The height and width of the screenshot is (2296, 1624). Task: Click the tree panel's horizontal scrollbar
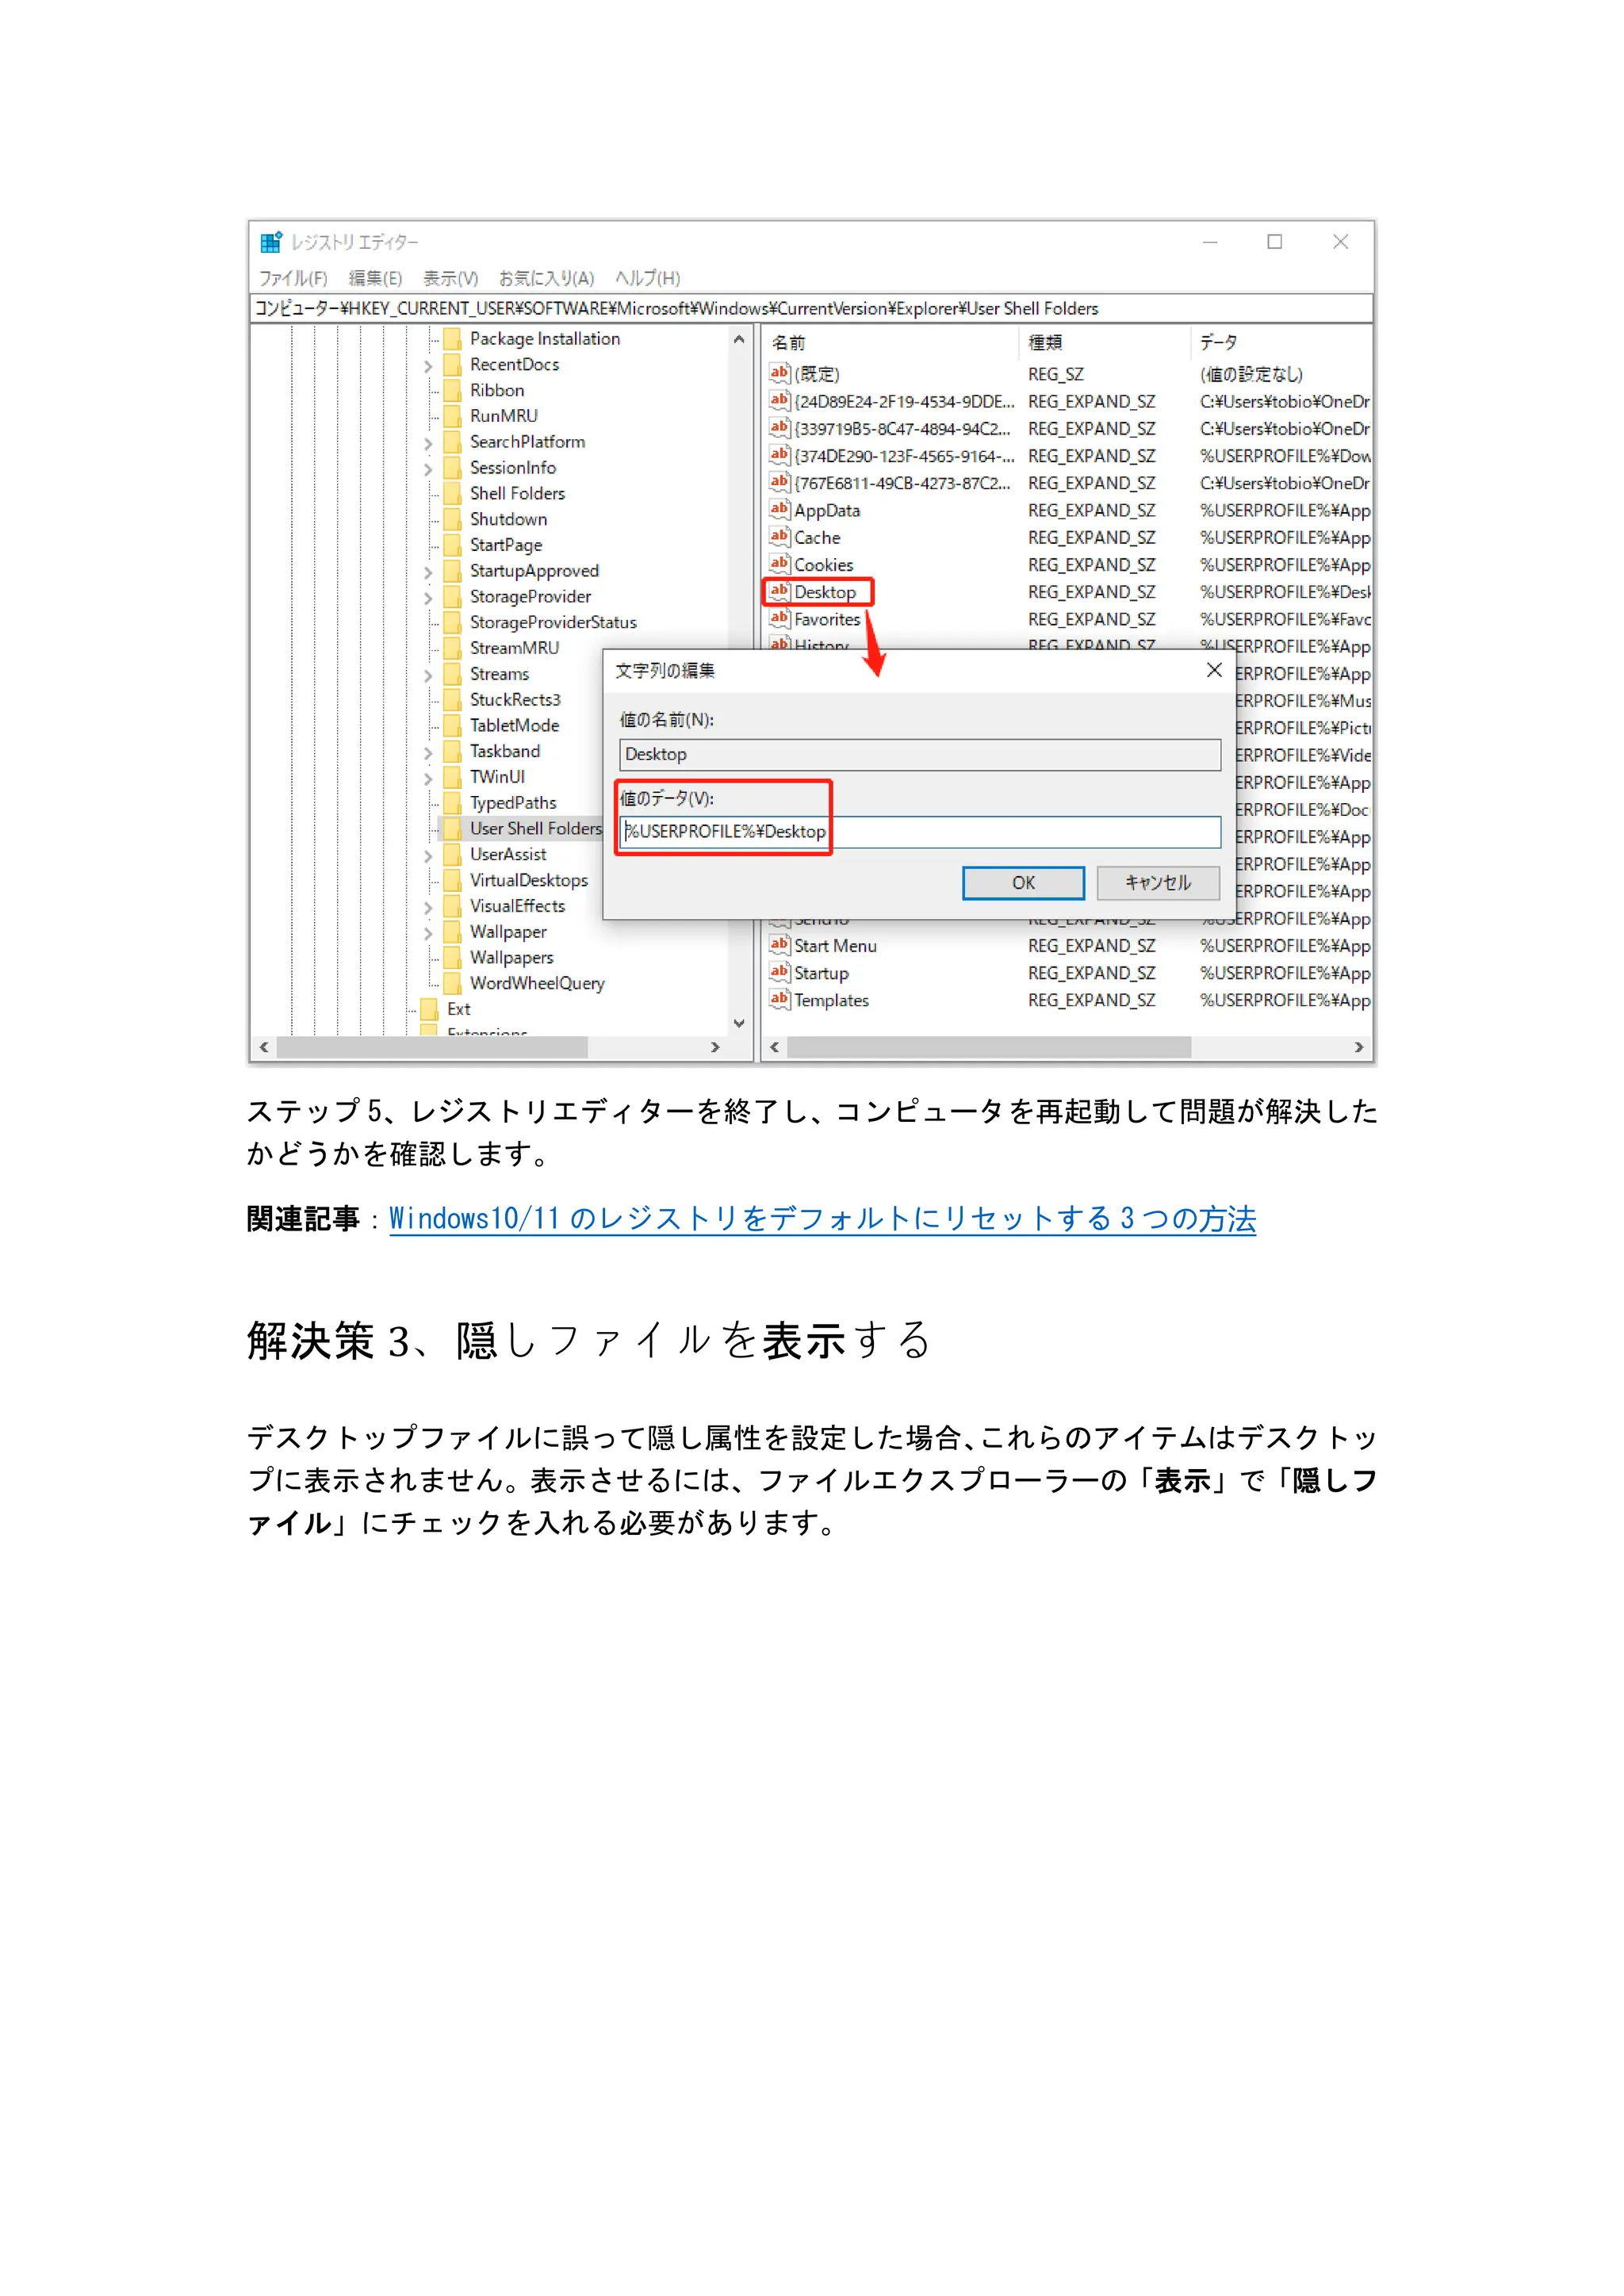(x=432, y=1047)
